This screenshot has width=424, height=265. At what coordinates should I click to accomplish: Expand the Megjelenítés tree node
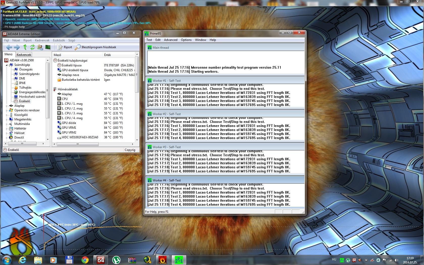pyautogui.click(x=7, y=119)
